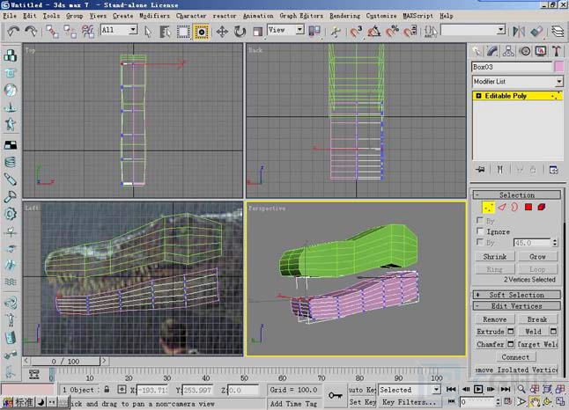
Task: Toggle the Angle Snap icon
Action: coord(373,32)
